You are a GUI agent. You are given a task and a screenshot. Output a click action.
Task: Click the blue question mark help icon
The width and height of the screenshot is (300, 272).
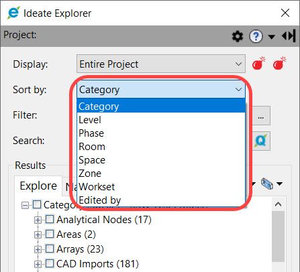256,36
